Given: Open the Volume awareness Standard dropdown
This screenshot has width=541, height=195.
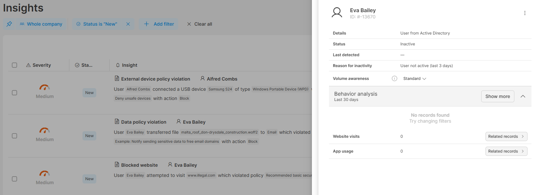Looking at the screenshot, I should tap(414, 79).
